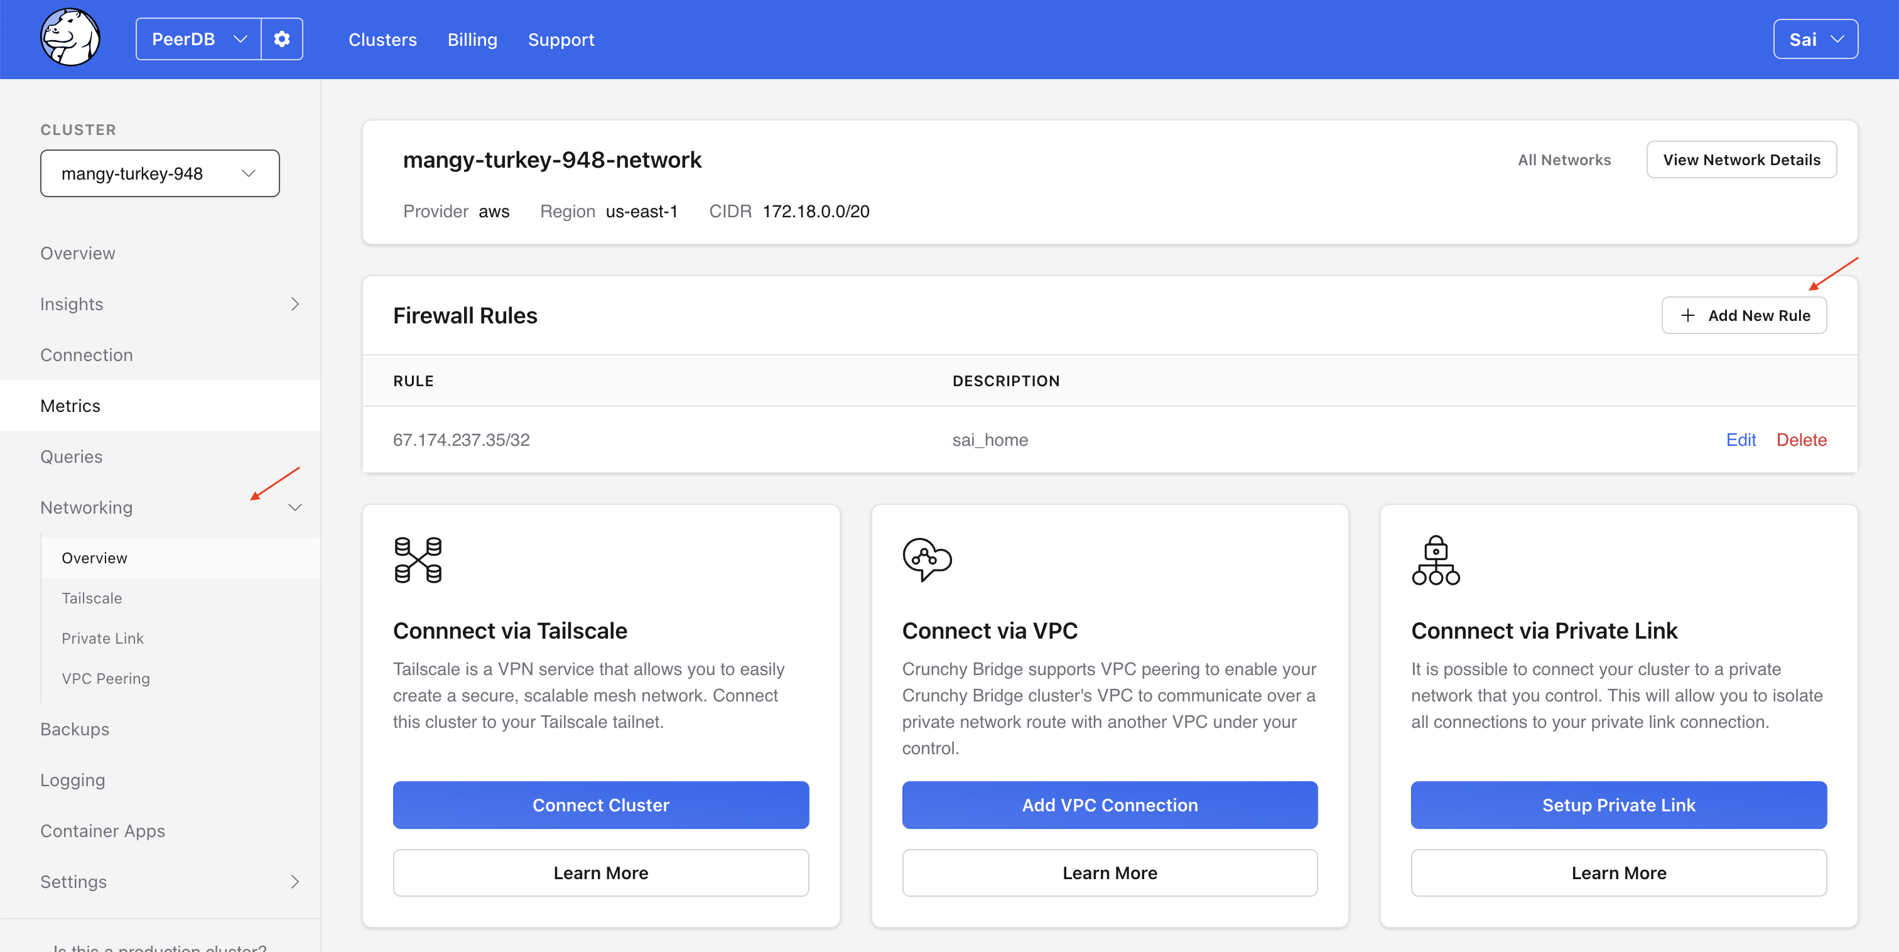The height and width of the screenshot is (952, 1899).
Task: Open Support in the top navigation
Action: pos(561,40)
